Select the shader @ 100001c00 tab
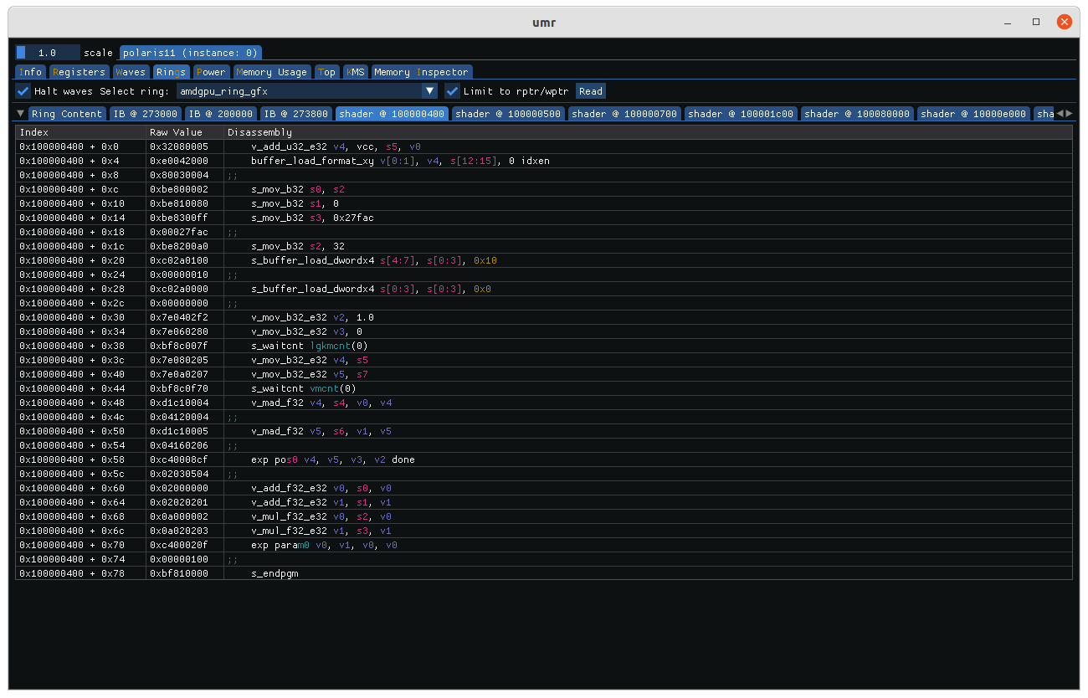The height and width of the screenshot is (698, 1088). [741, 114]
